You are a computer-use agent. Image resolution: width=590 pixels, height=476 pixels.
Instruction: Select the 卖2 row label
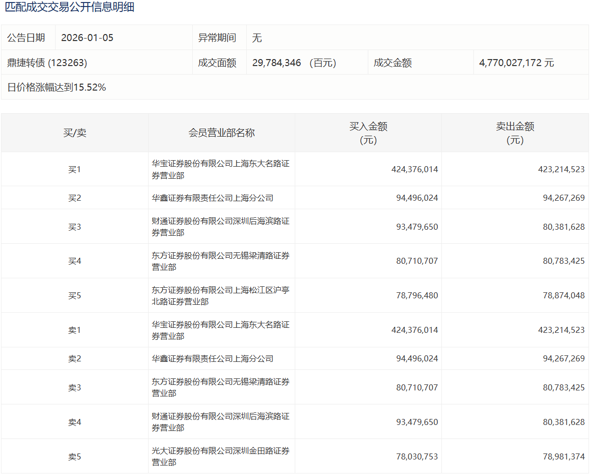75,359
